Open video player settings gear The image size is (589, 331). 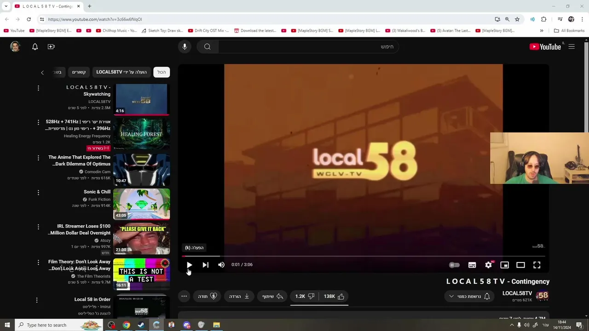pyautogui.click(x=488, y=265)
